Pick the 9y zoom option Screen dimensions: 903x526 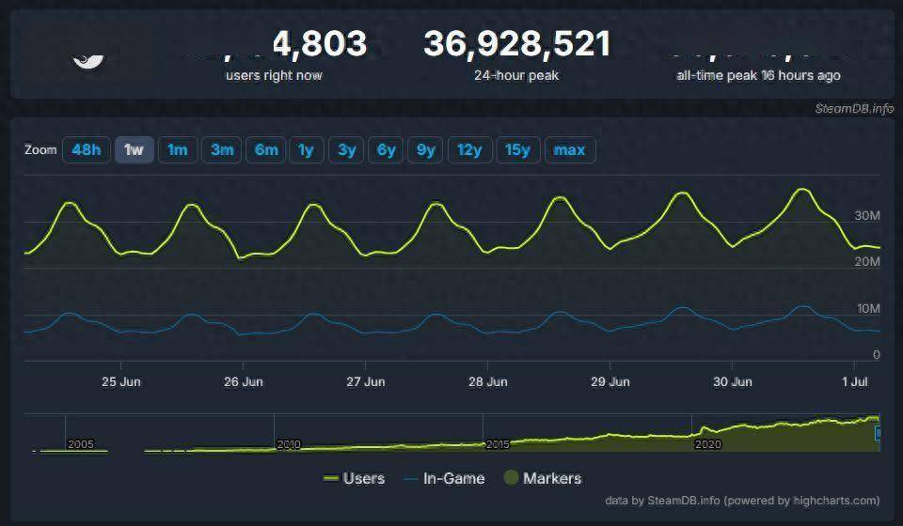[x=425, y=150]
